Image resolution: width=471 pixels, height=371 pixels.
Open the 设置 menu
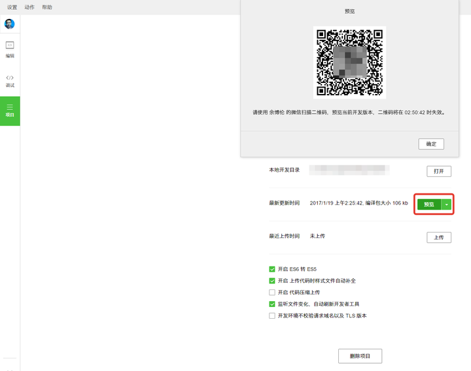12,7
